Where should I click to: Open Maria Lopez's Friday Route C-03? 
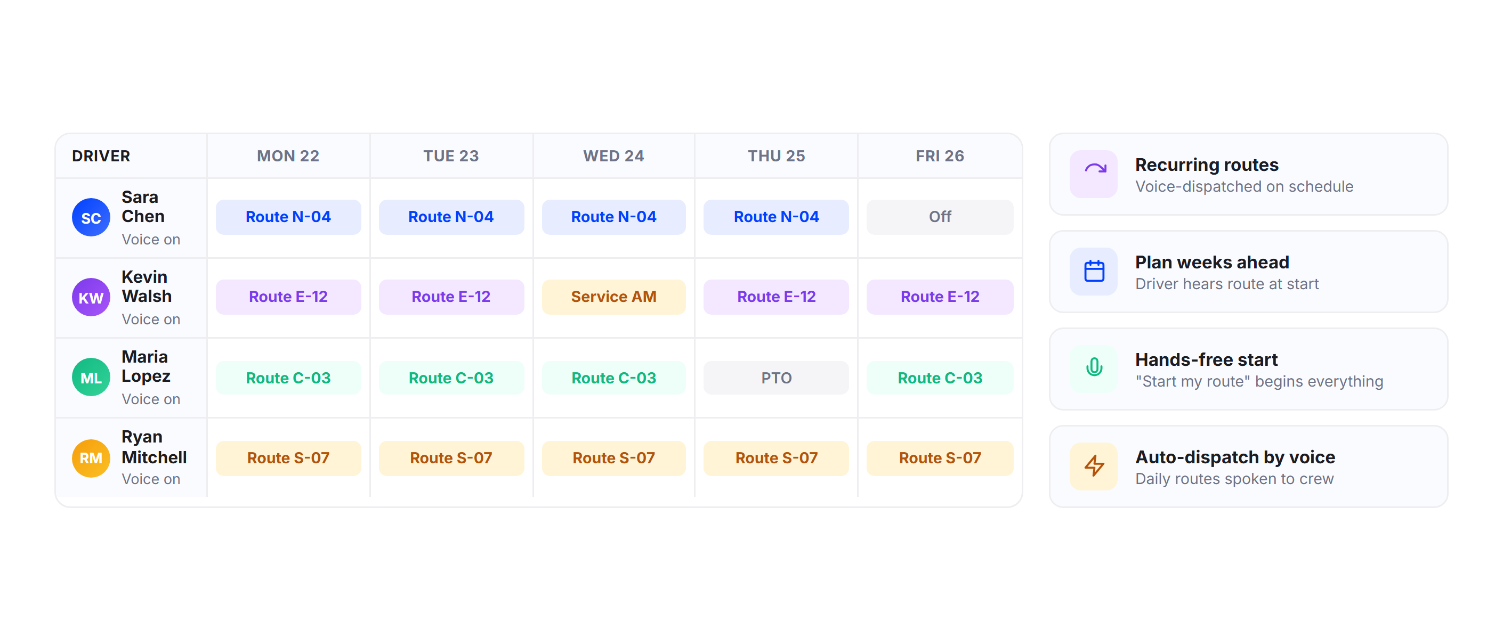coord(940,378)
